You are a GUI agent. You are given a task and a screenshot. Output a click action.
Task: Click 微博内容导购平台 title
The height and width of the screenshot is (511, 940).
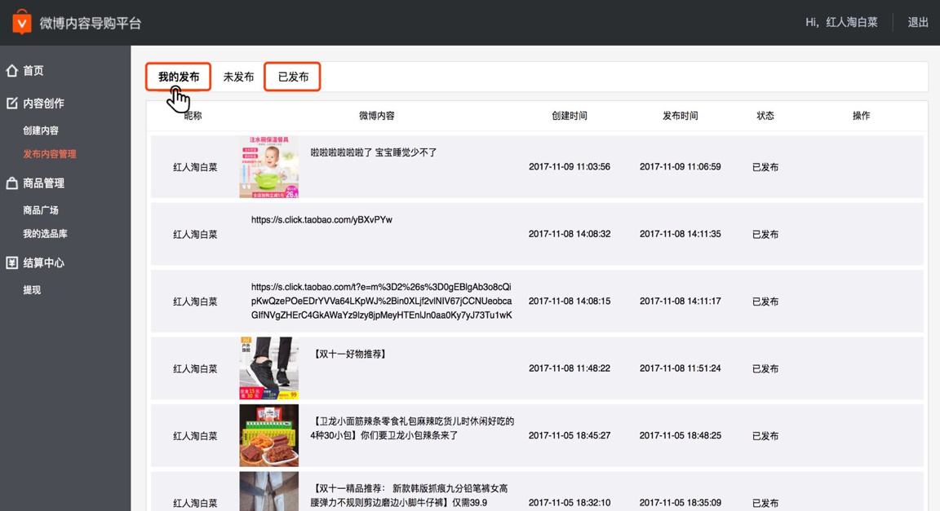coord(91,23)
